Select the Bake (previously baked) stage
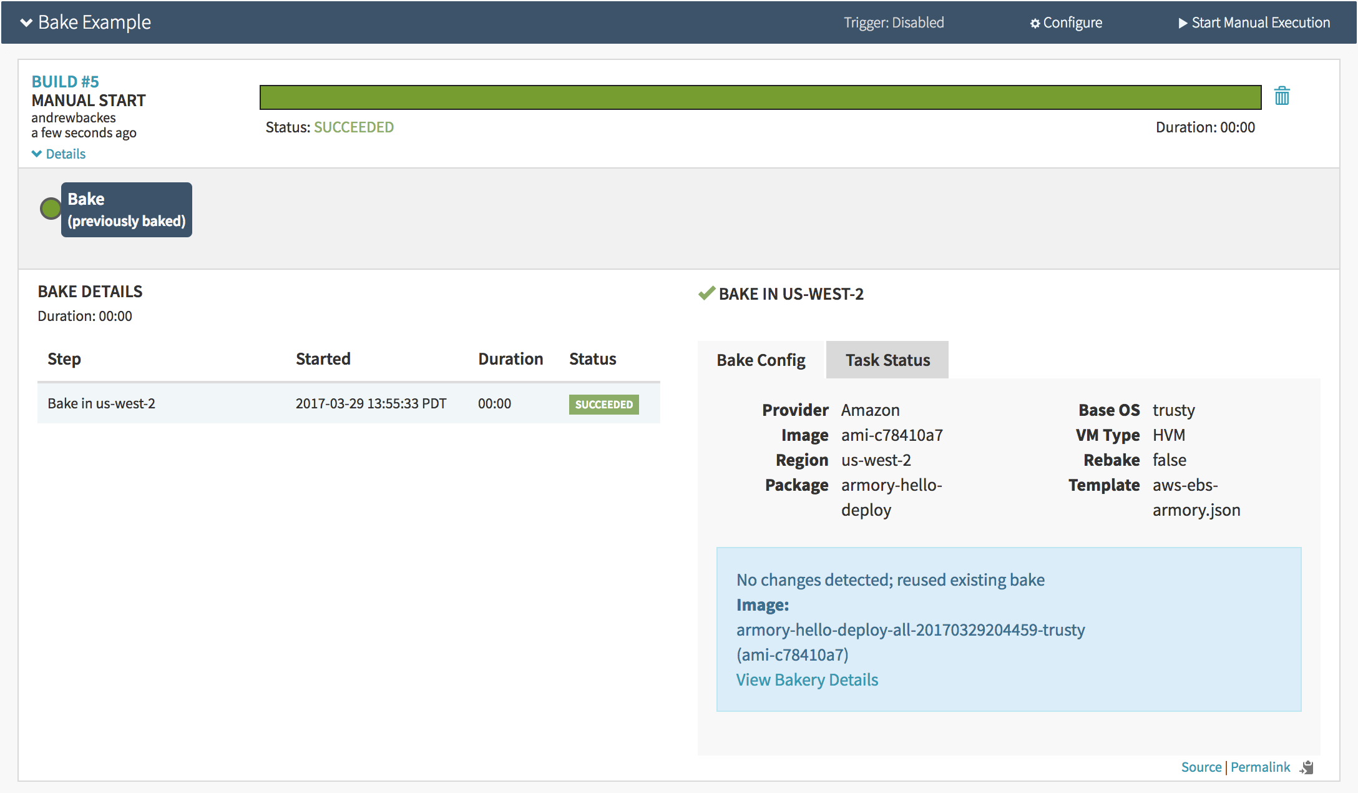This screenshot has height=793, width=1358. click(126, 210)
